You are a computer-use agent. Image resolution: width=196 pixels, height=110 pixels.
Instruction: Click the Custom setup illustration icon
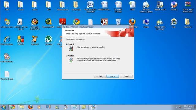coord(71,60)
